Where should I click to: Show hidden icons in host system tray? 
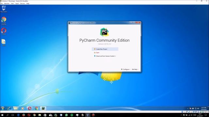[181, 115]
